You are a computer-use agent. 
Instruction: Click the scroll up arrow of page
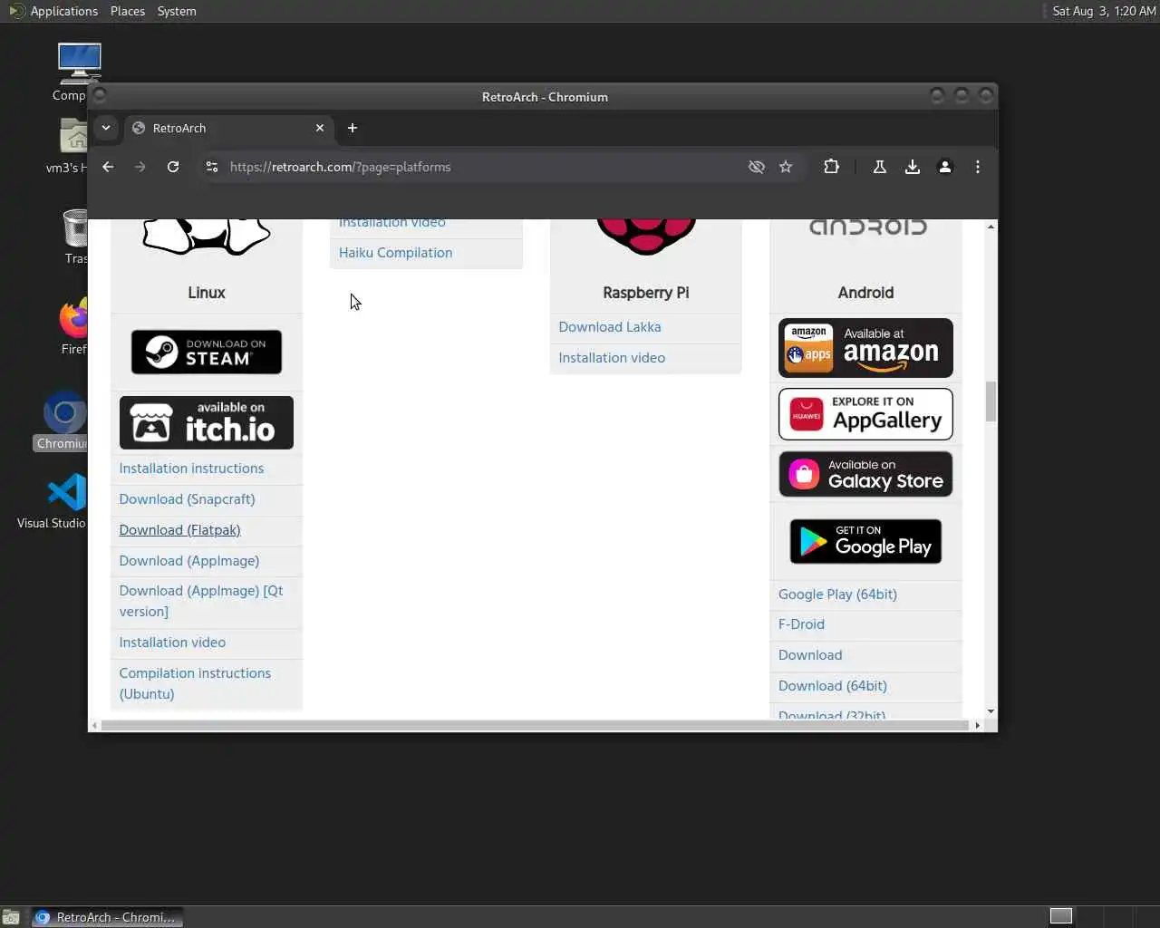(x=991, y=226)
